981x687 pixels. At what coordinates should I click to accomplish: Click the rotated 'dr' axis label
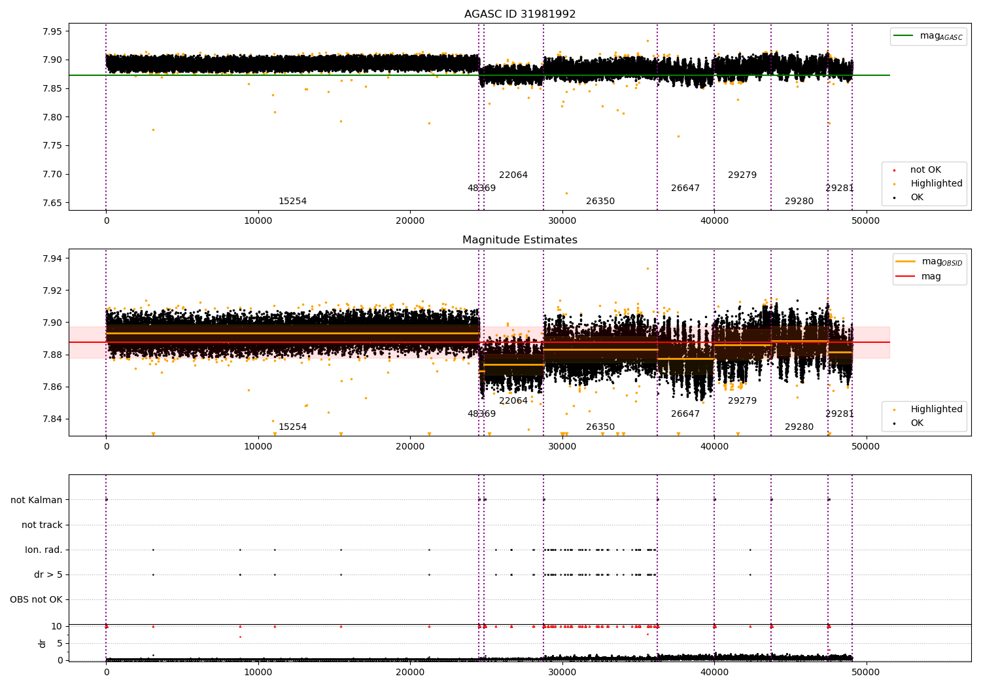[x=43, y=643]
